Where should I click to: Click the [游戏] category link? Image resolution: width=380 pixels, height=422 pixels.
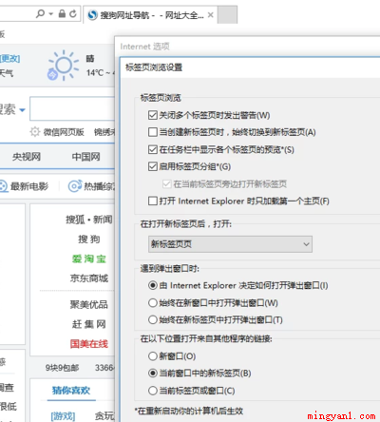(x=63, y=416)
